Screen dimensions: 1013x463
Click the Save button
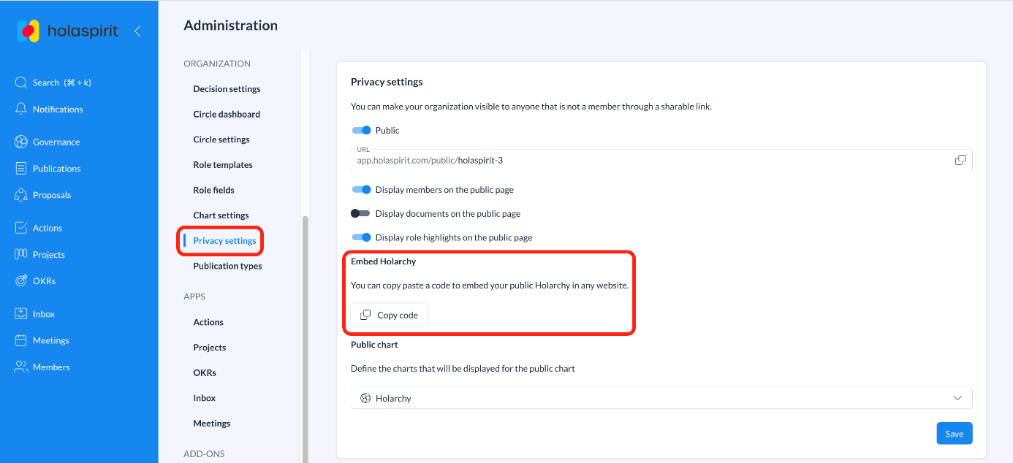click(x=955, y=433)
